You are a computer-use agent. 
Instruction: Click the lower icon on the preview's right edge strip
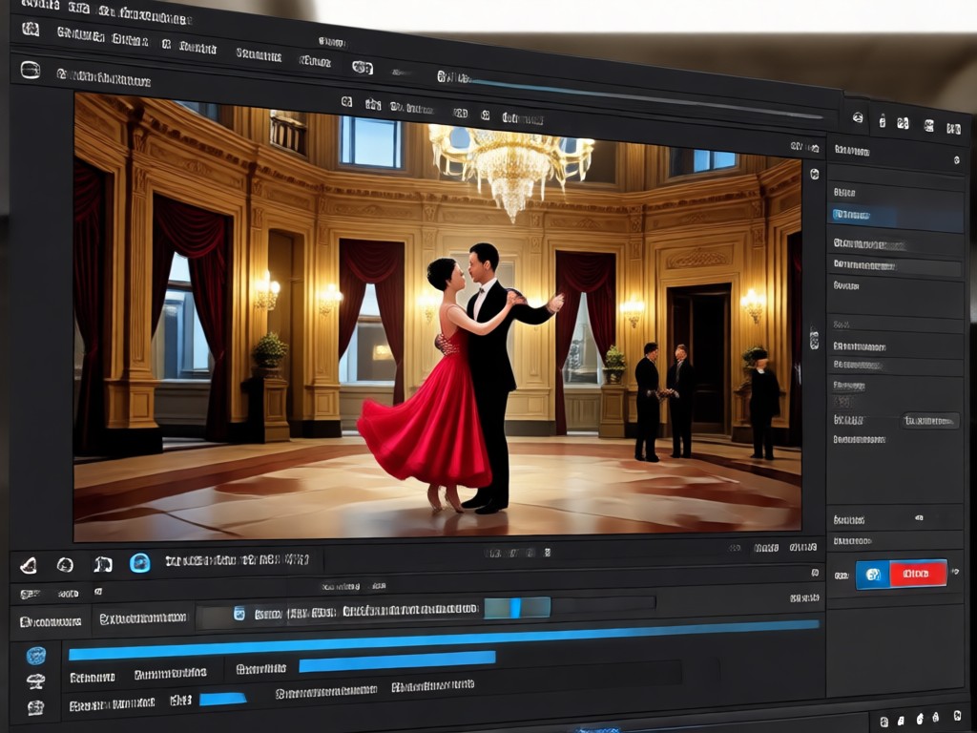[x=814, y=338]
